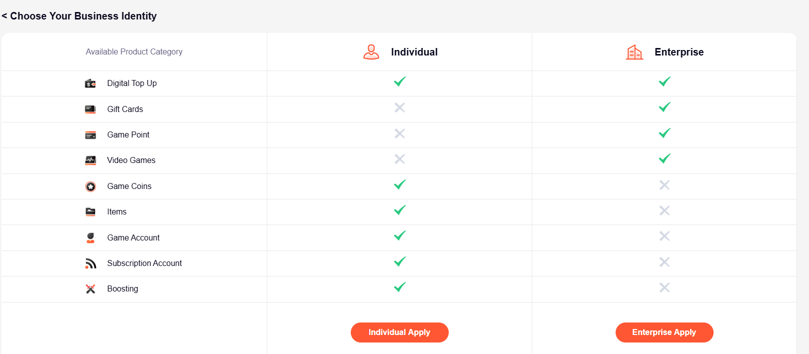The height and width of the screenshot is (354, 809).
Task: Click the Game Point card icon
Action: [90, 135]
